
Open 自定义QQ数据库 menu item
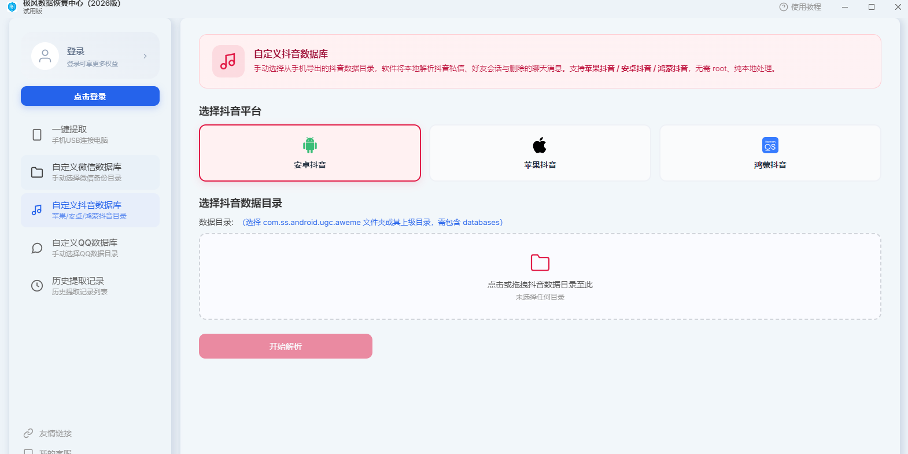click(x=90, y=248)
